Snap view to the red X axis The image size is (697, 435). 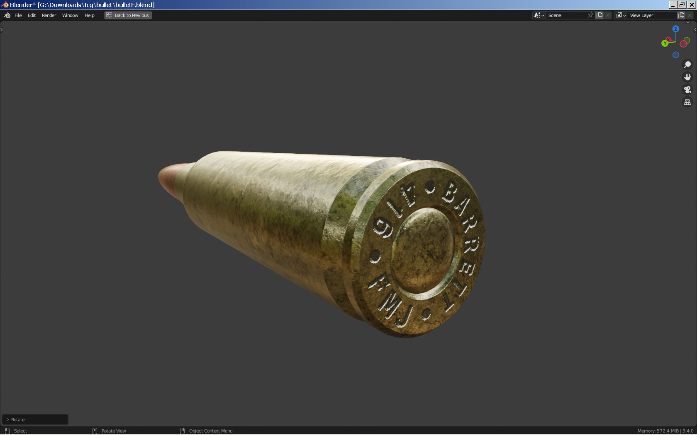[668, 39]
